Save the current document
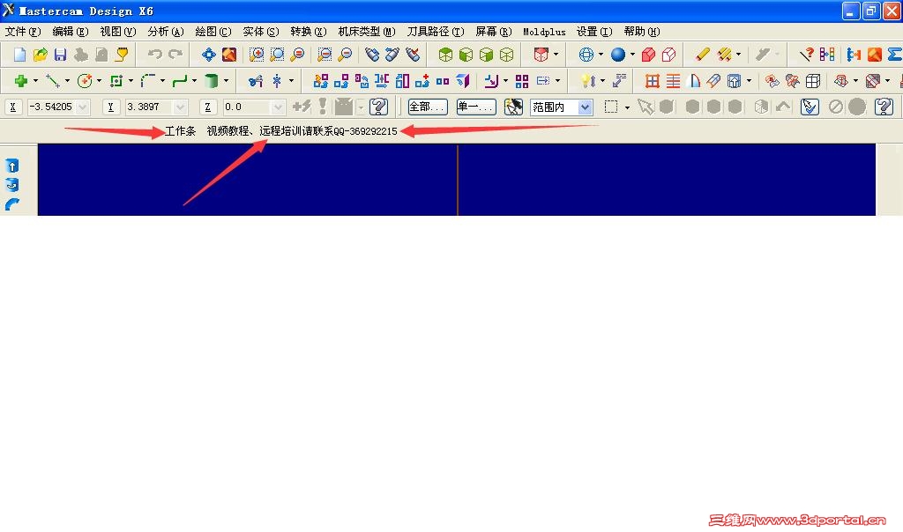The image size is (903, 532). coord(59,55)
